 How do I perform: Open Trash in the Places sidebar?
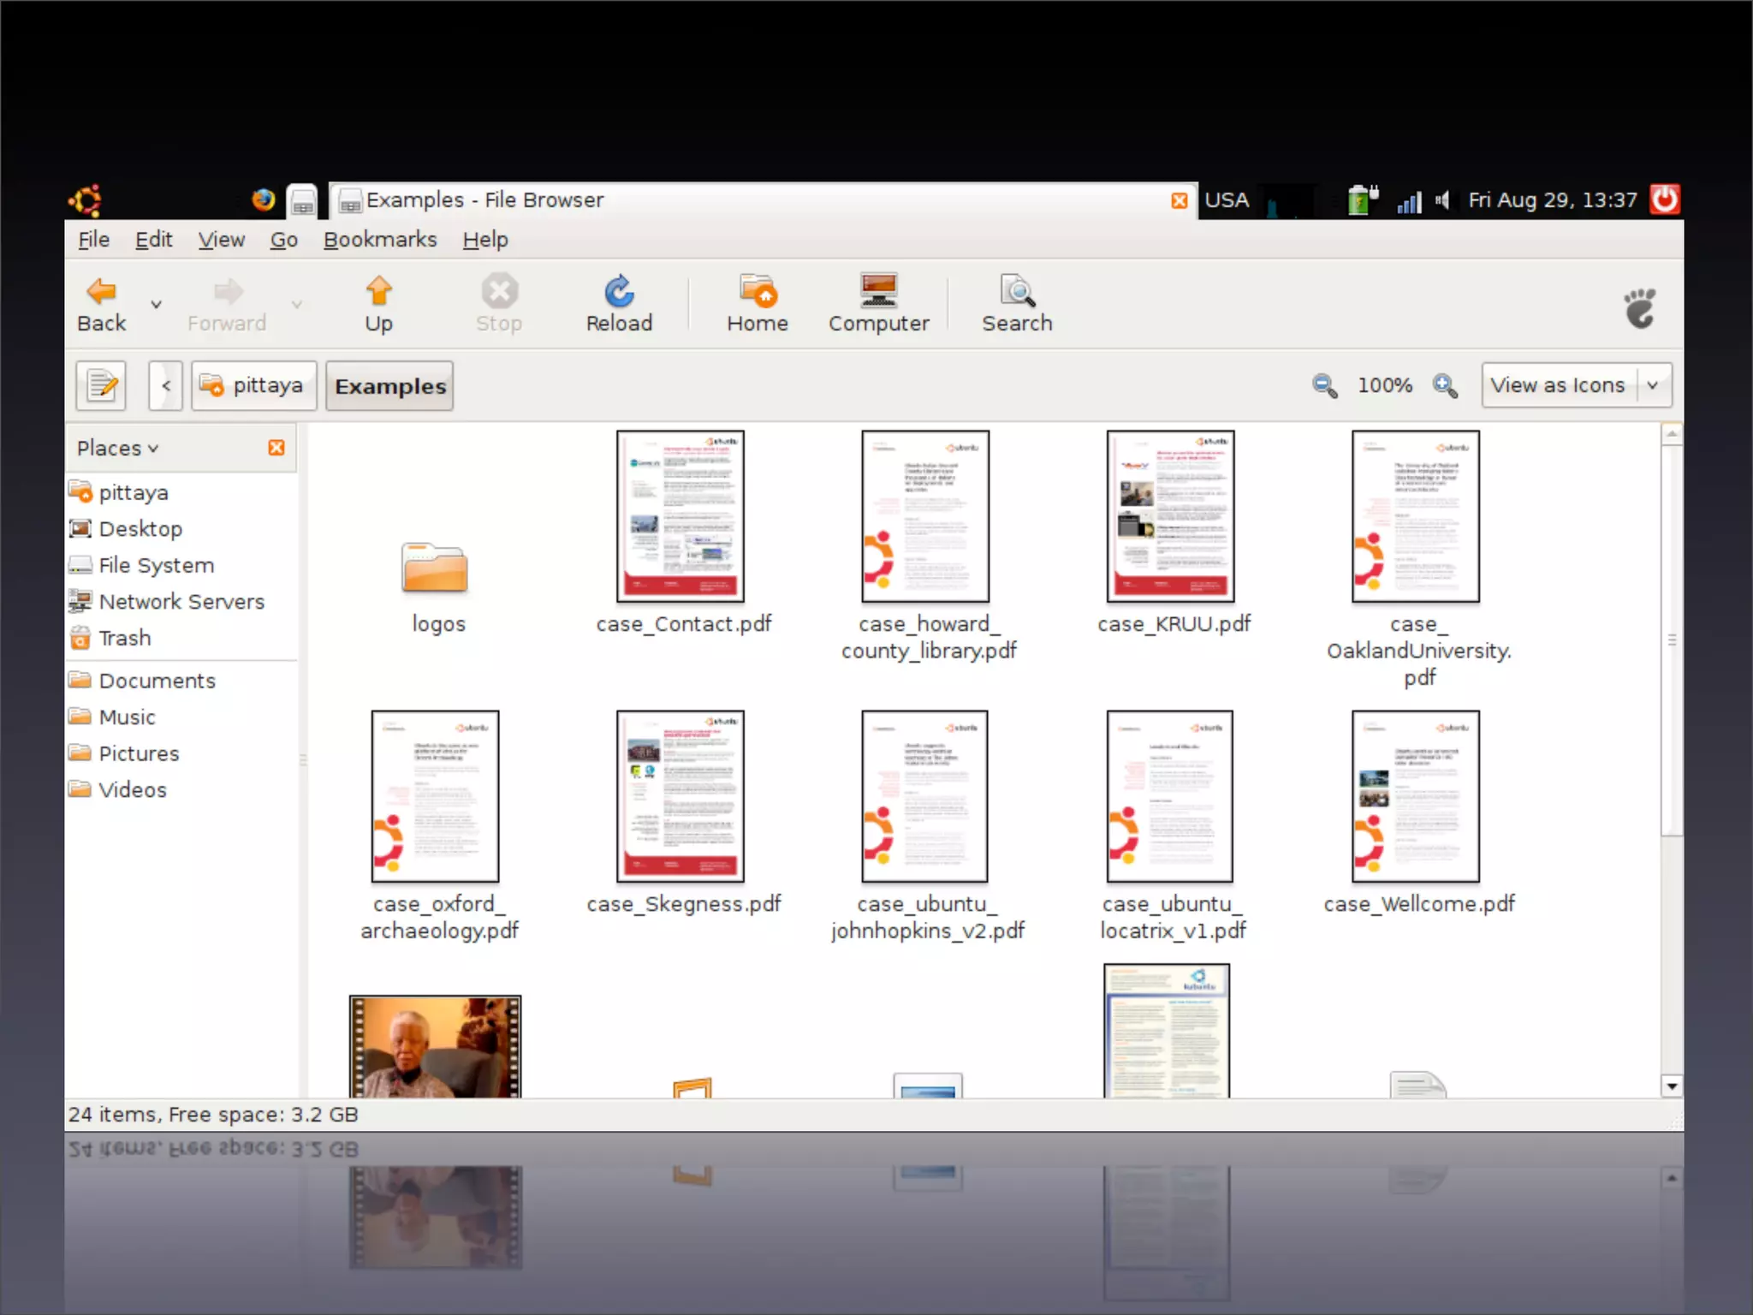[x=124, y=638]
